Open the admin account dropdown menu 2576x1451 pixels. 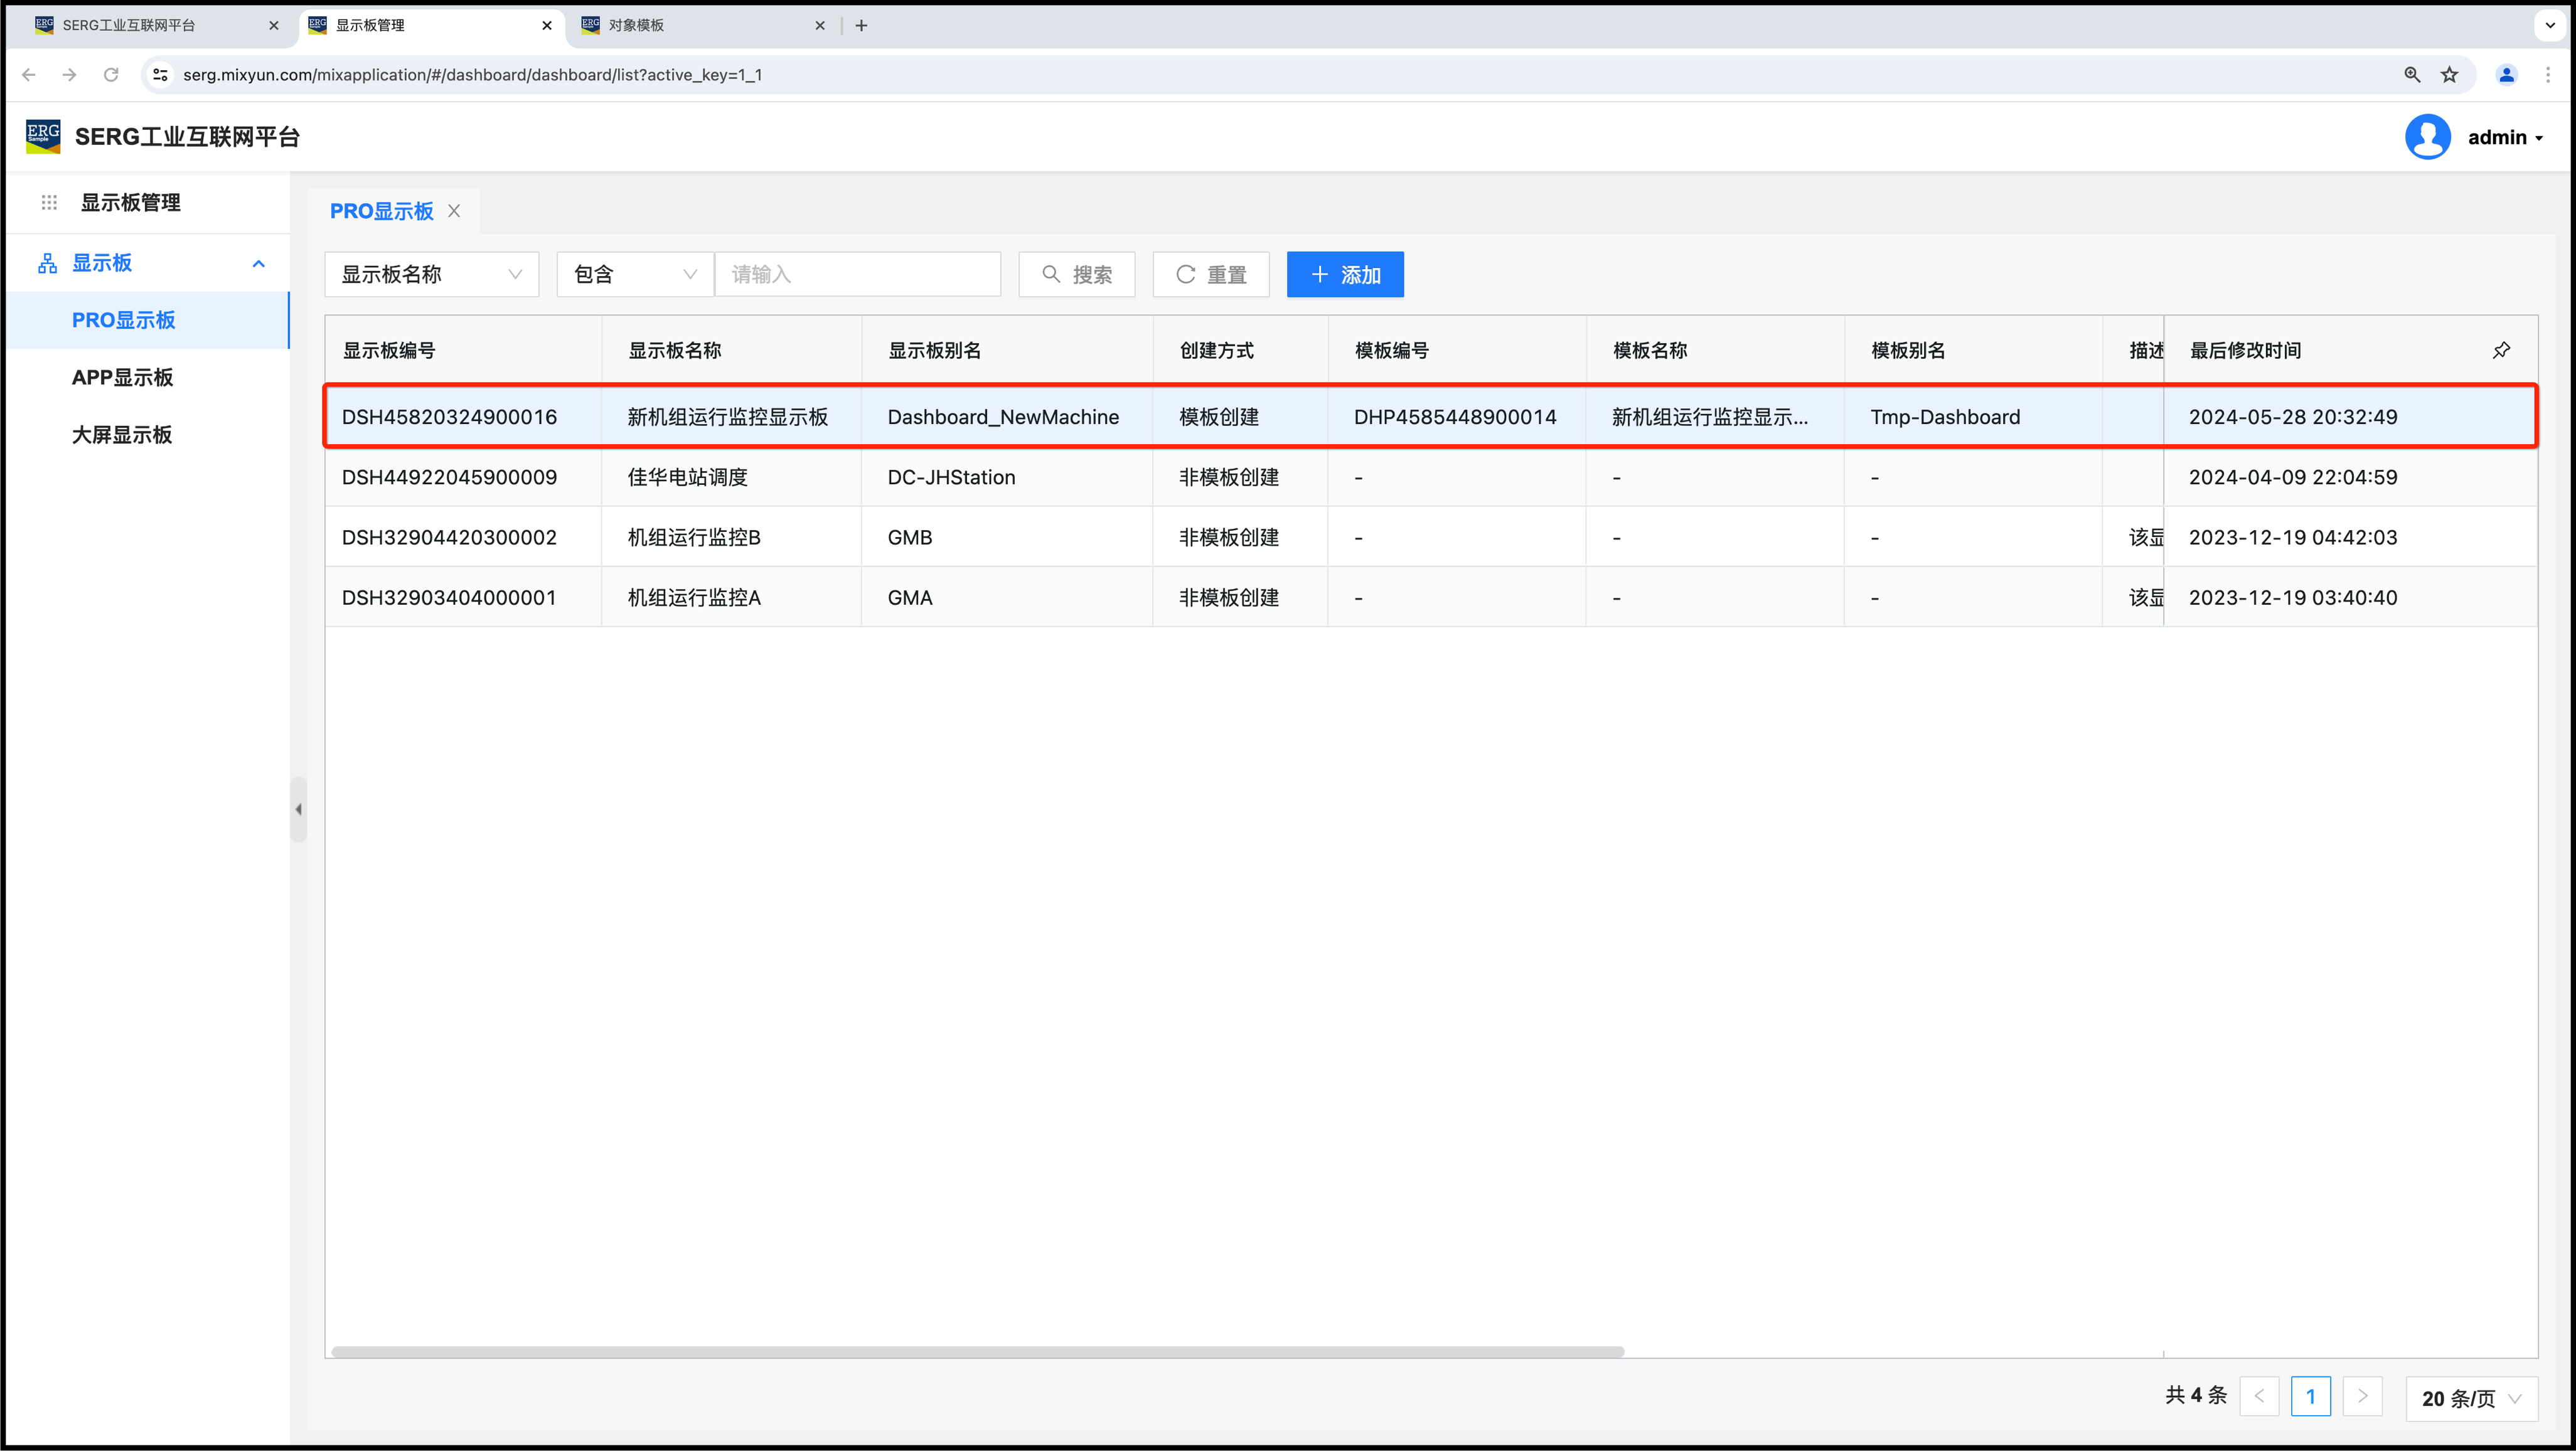coord(2505,138)
